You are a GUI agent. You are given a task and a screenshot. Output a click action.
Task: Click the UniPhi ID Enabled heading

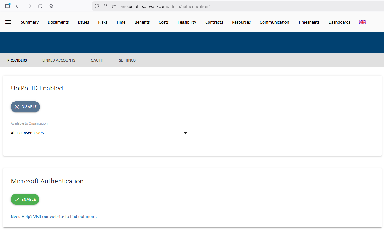37,88
